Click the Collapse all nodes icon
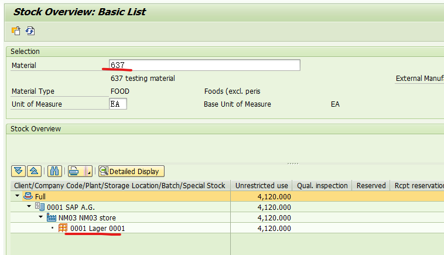 34,171
